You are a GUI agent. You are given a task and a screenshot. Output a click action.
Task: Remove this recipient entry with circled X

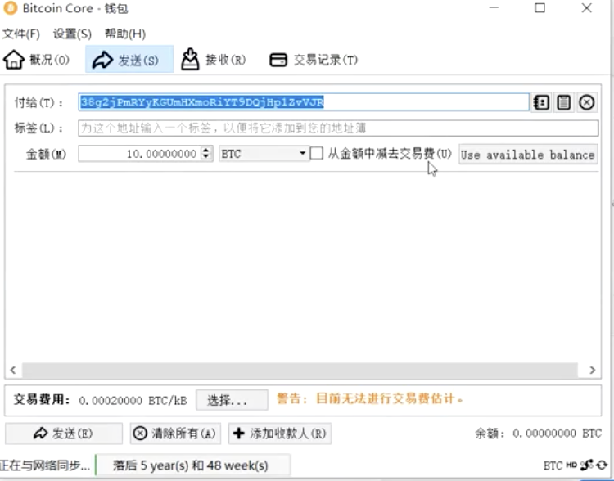(x=587, y=102)
